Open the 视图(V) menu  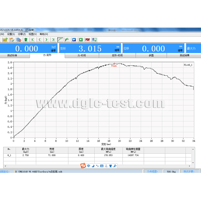[33, 34]
